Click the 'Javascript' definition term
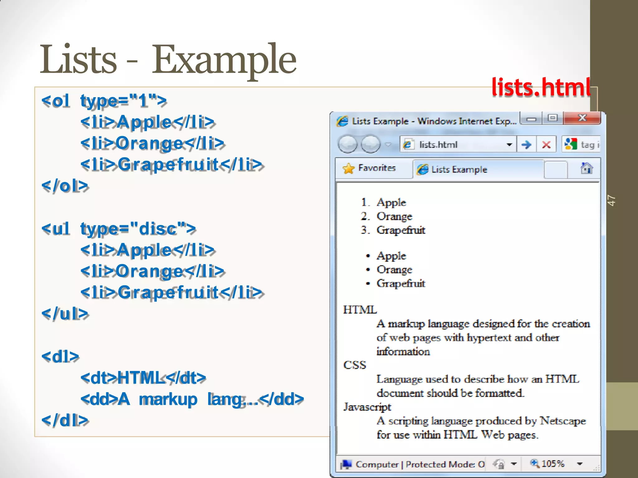This screenshot has height=478, width=638. click(x=367, y=407)
